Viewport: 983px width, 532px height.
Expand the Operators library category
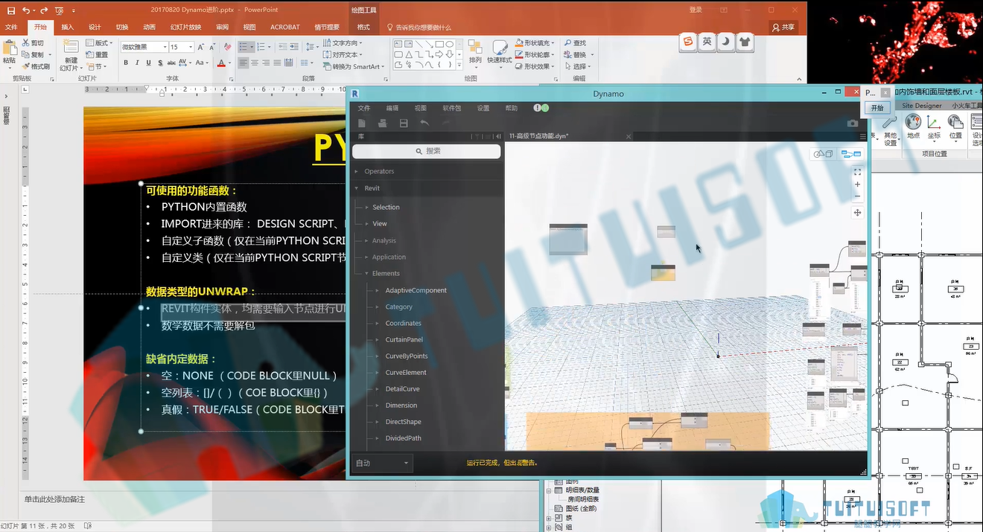(x=379, y=171)
